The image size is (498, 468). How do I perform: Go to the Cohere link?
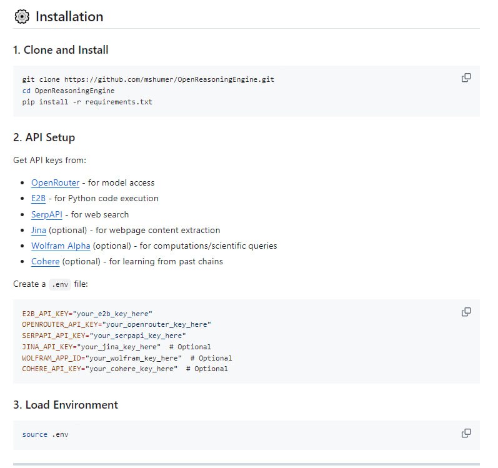(46, 261)
